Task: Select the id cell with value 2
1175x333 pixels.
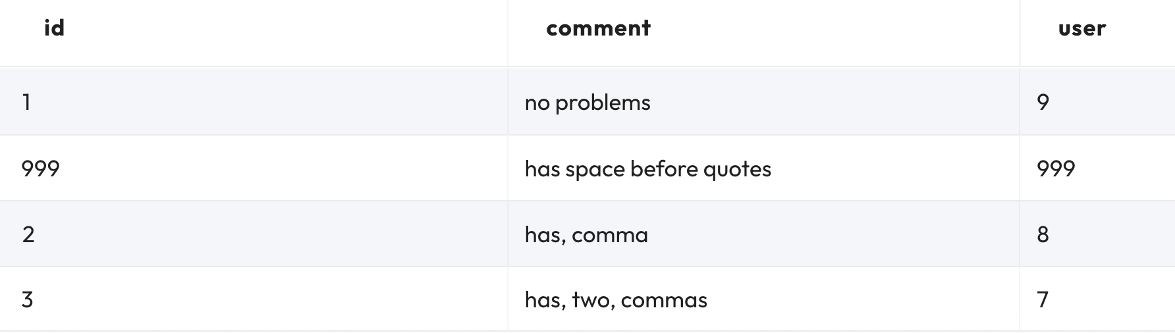Action: 254,234
